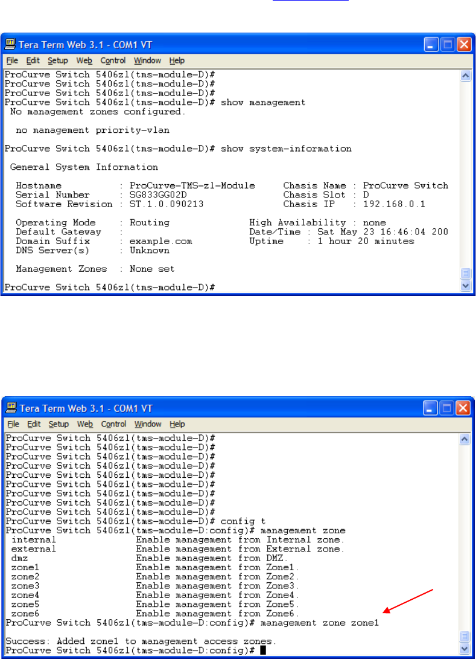Click domain suffix example.com
The width and height of the screenshot is (476, 659).
pyautogui.click(x=160, y=241)
